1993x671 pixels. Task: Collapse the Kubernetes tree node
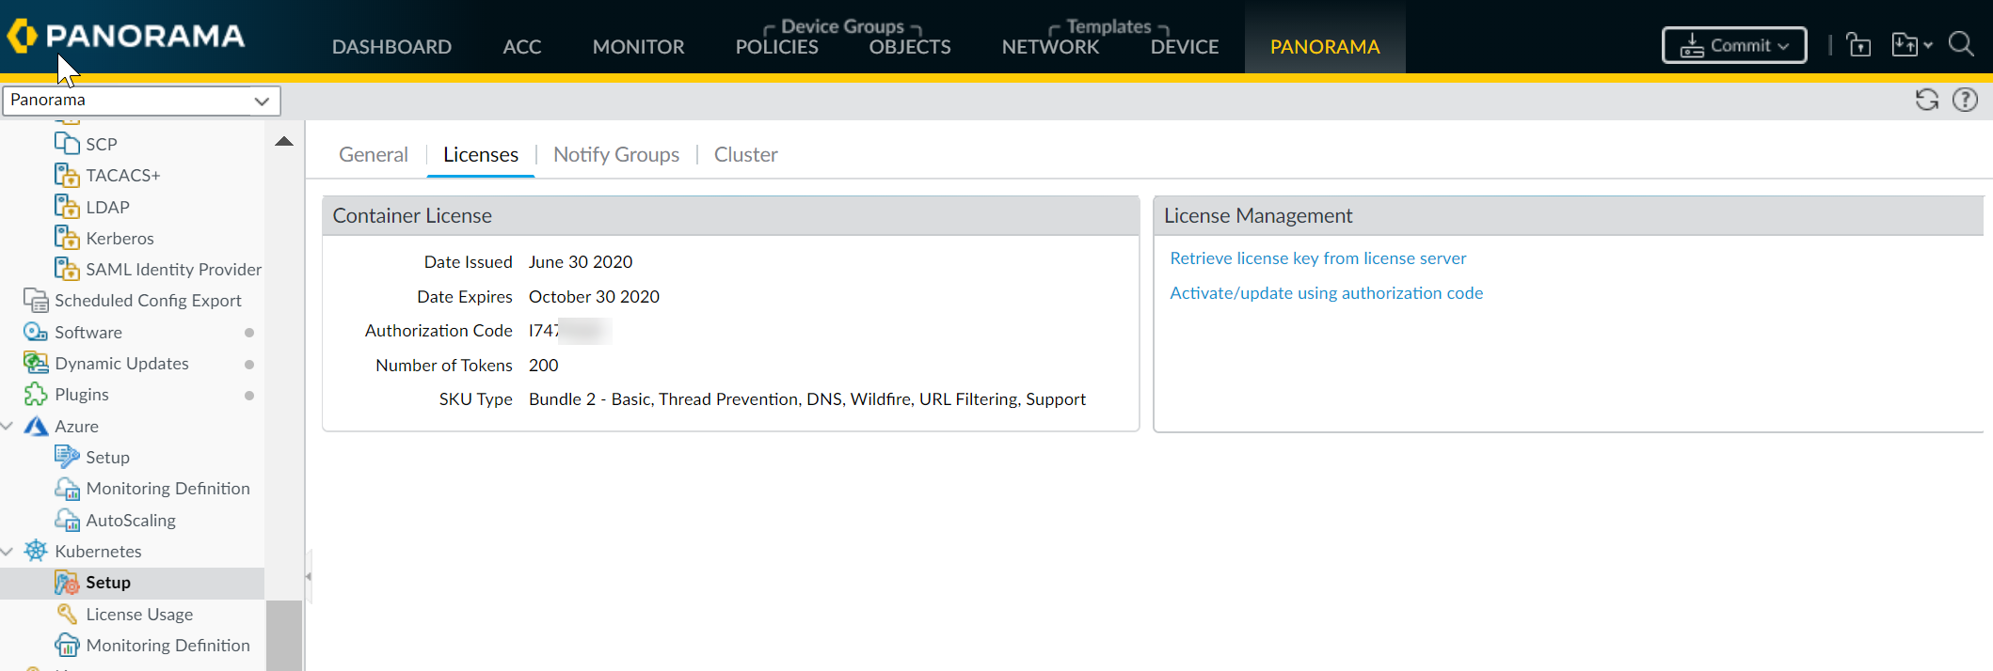pos(8,551)
